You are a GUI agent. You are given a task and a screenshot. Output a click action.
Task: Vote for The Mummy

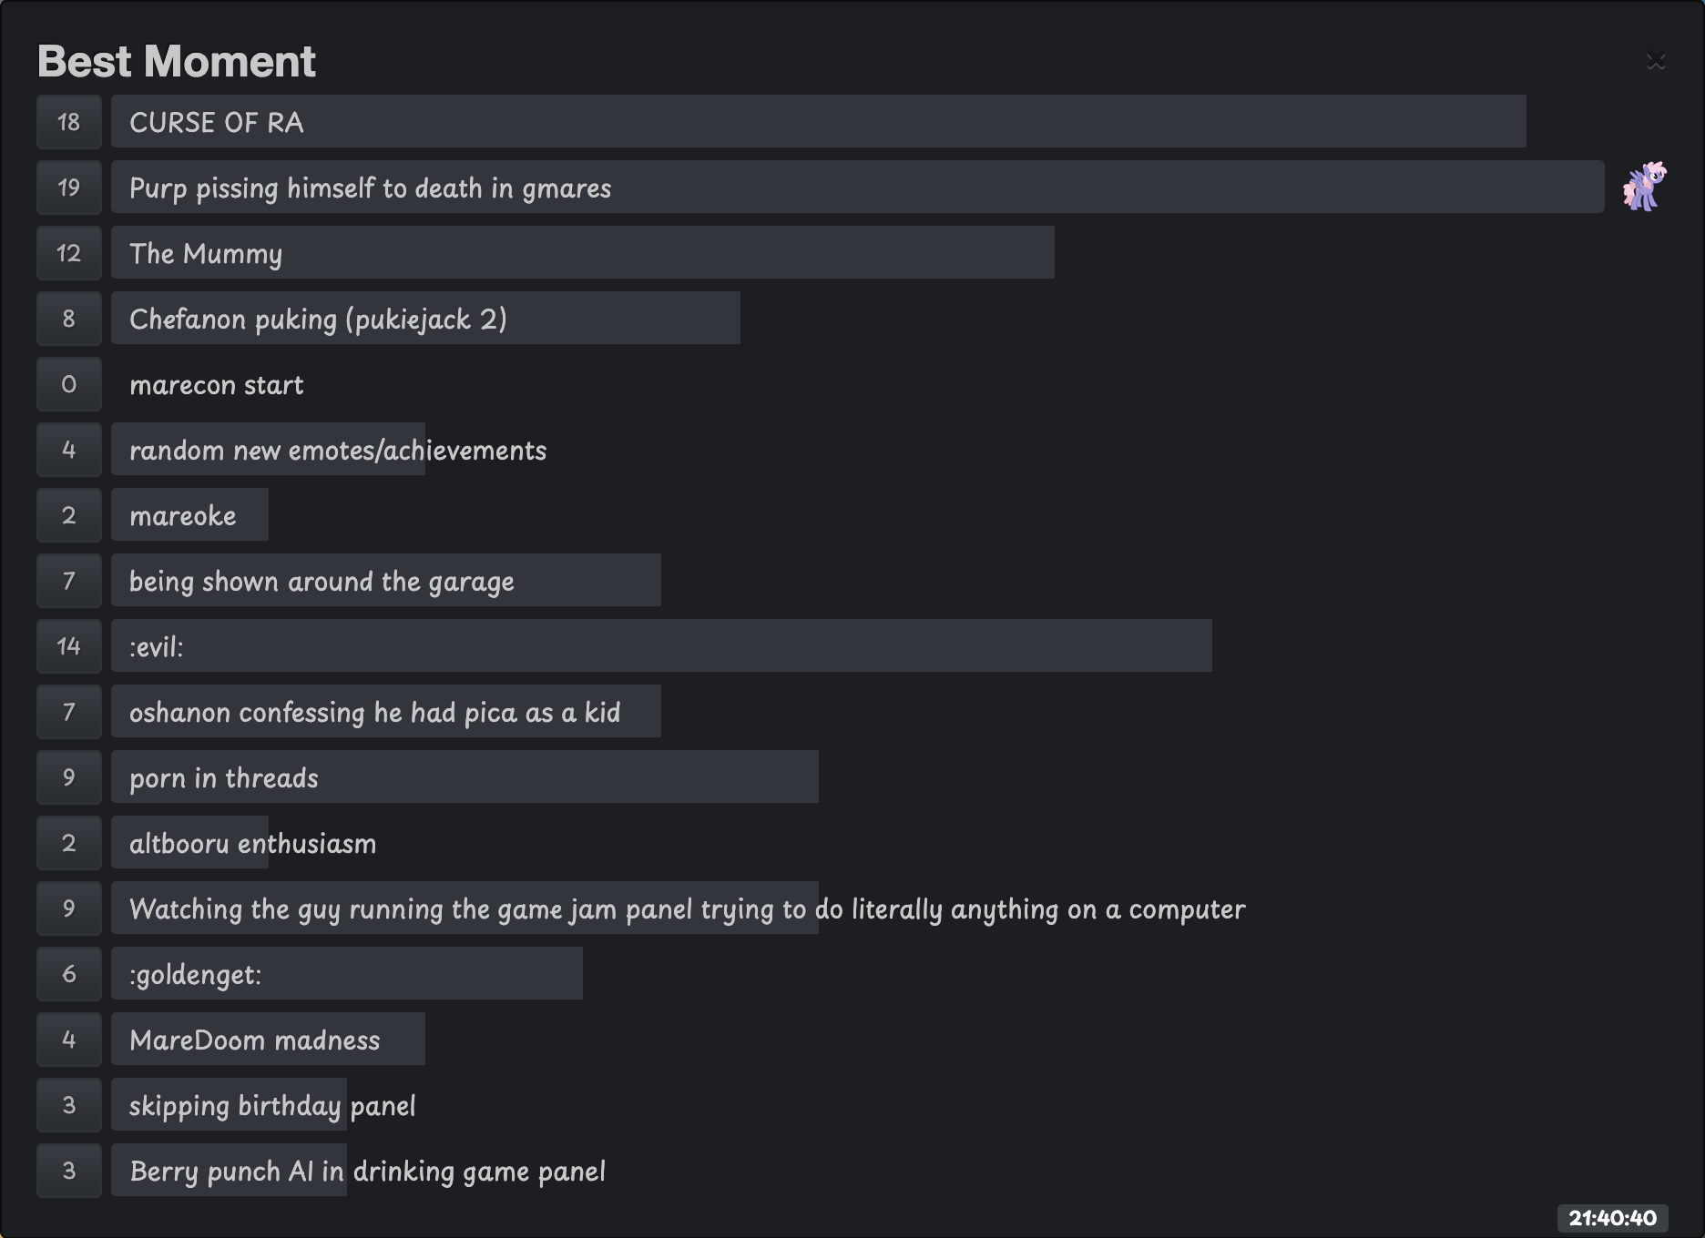69,253
